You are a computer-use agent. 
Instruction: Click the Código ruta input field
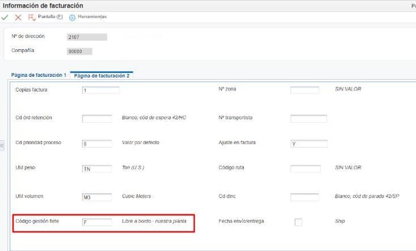pos(305,168)
